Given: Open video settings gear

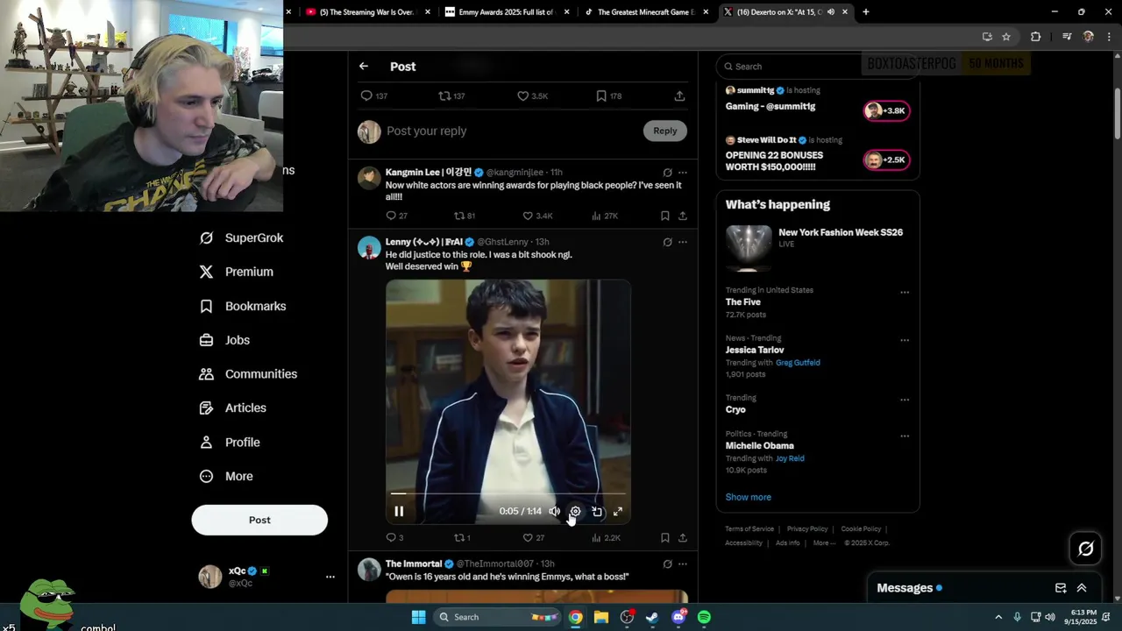Looking at the screenshot, I should [575, 511].
